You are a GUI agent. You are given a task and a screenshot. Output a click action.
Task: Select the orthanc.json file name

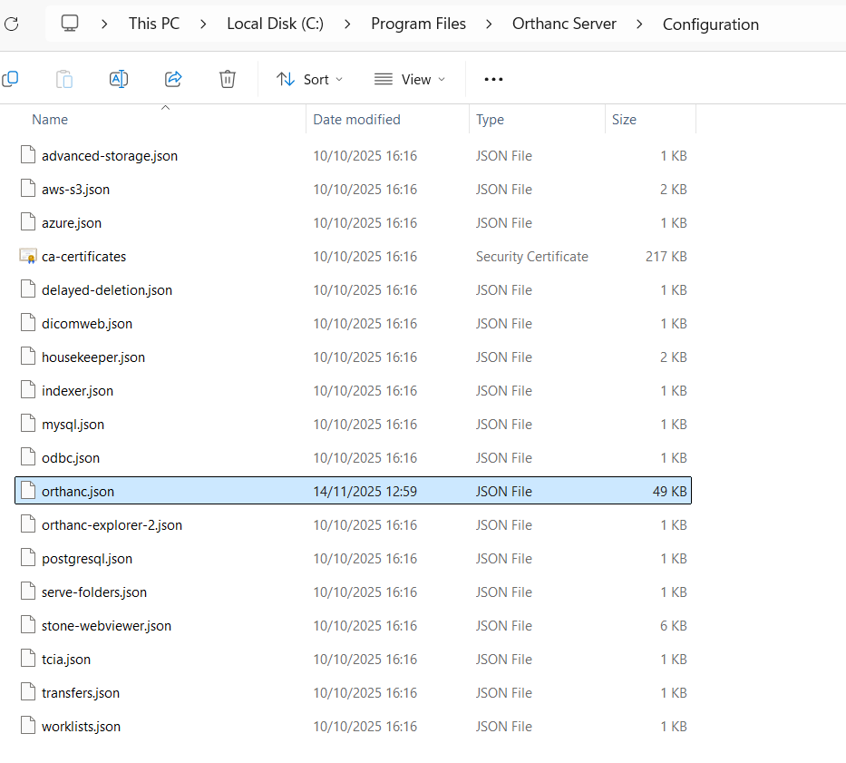78,492
